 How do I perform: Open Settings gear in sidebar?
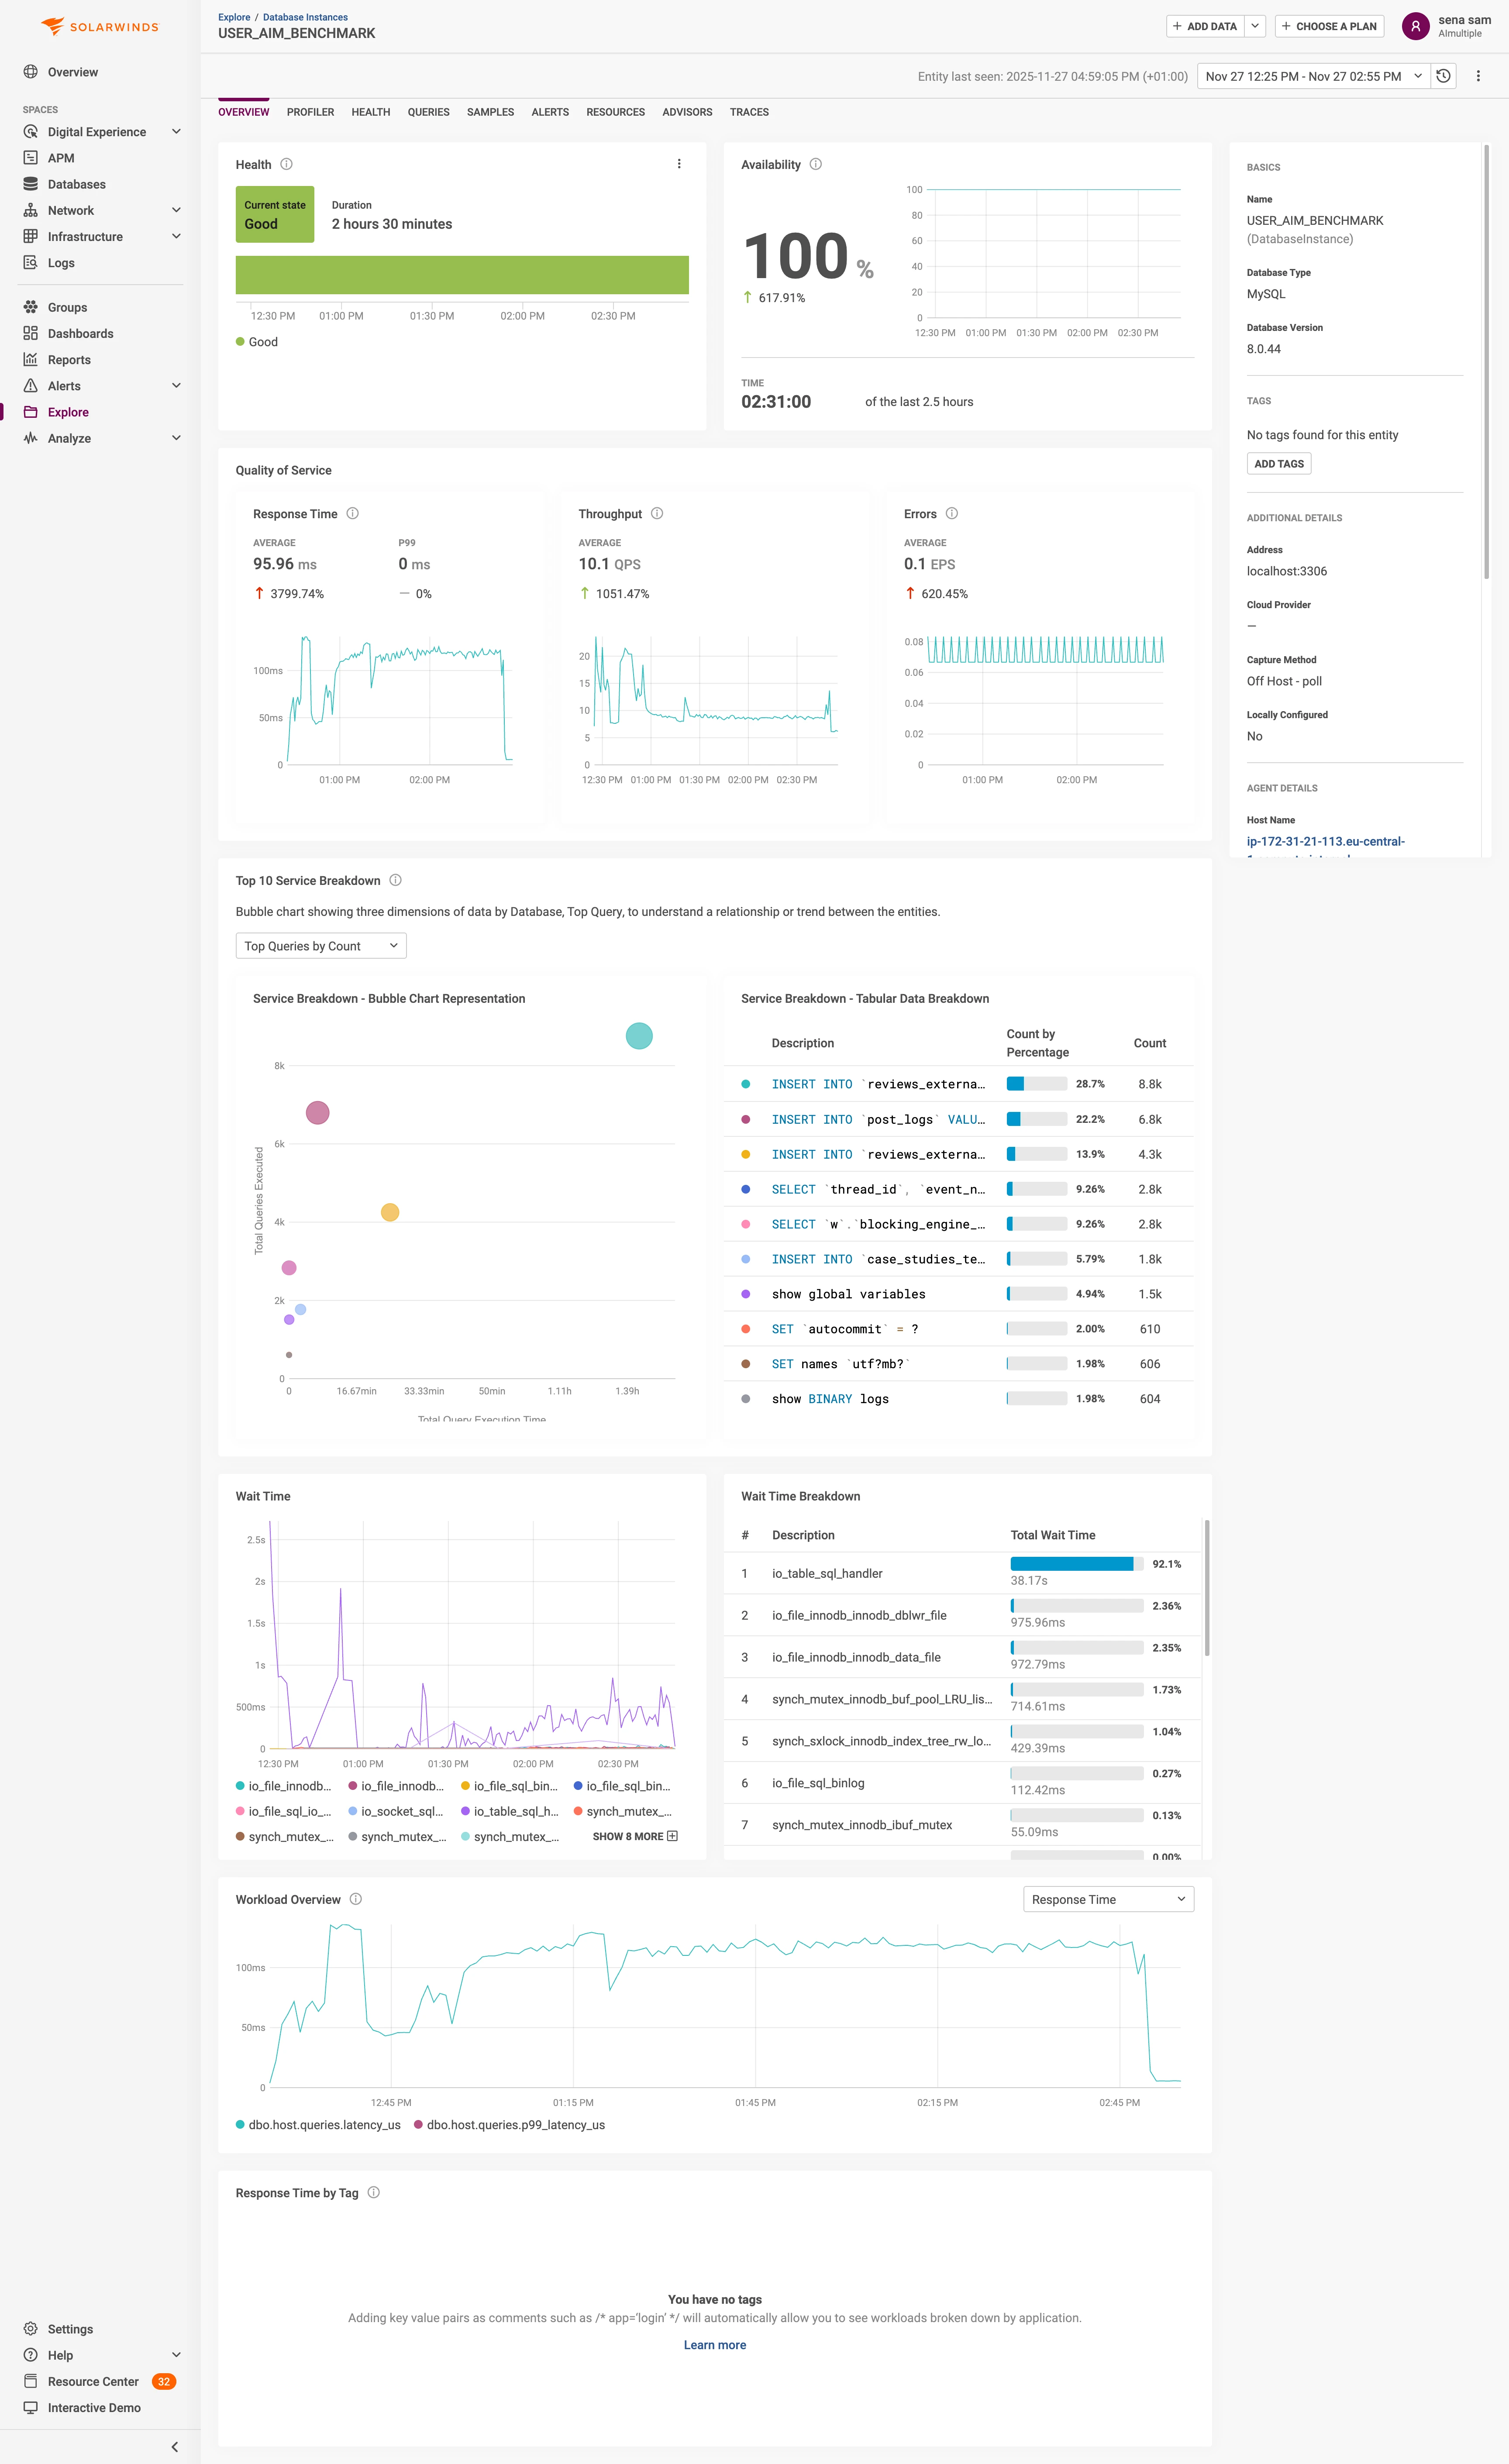(31, 2329)
